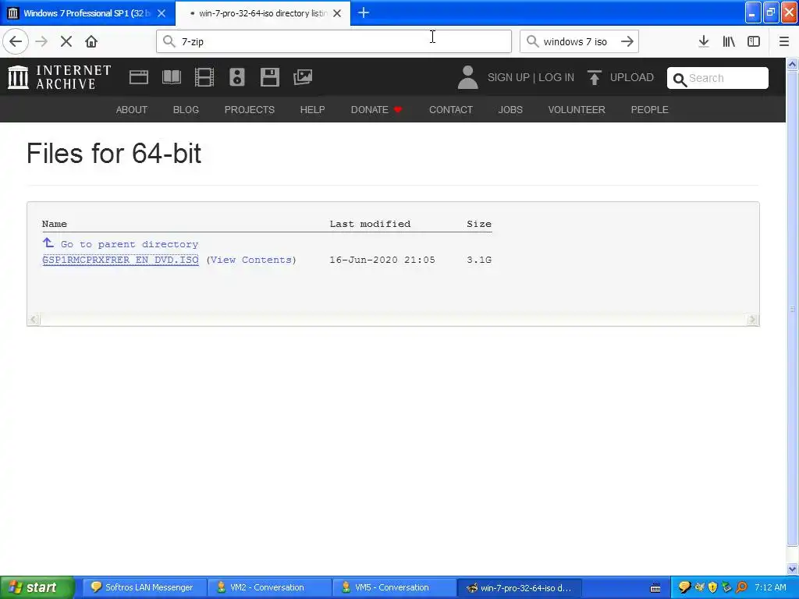Click the user avatar icon
This screenshot has height=599, width=799.
[467, 77]
